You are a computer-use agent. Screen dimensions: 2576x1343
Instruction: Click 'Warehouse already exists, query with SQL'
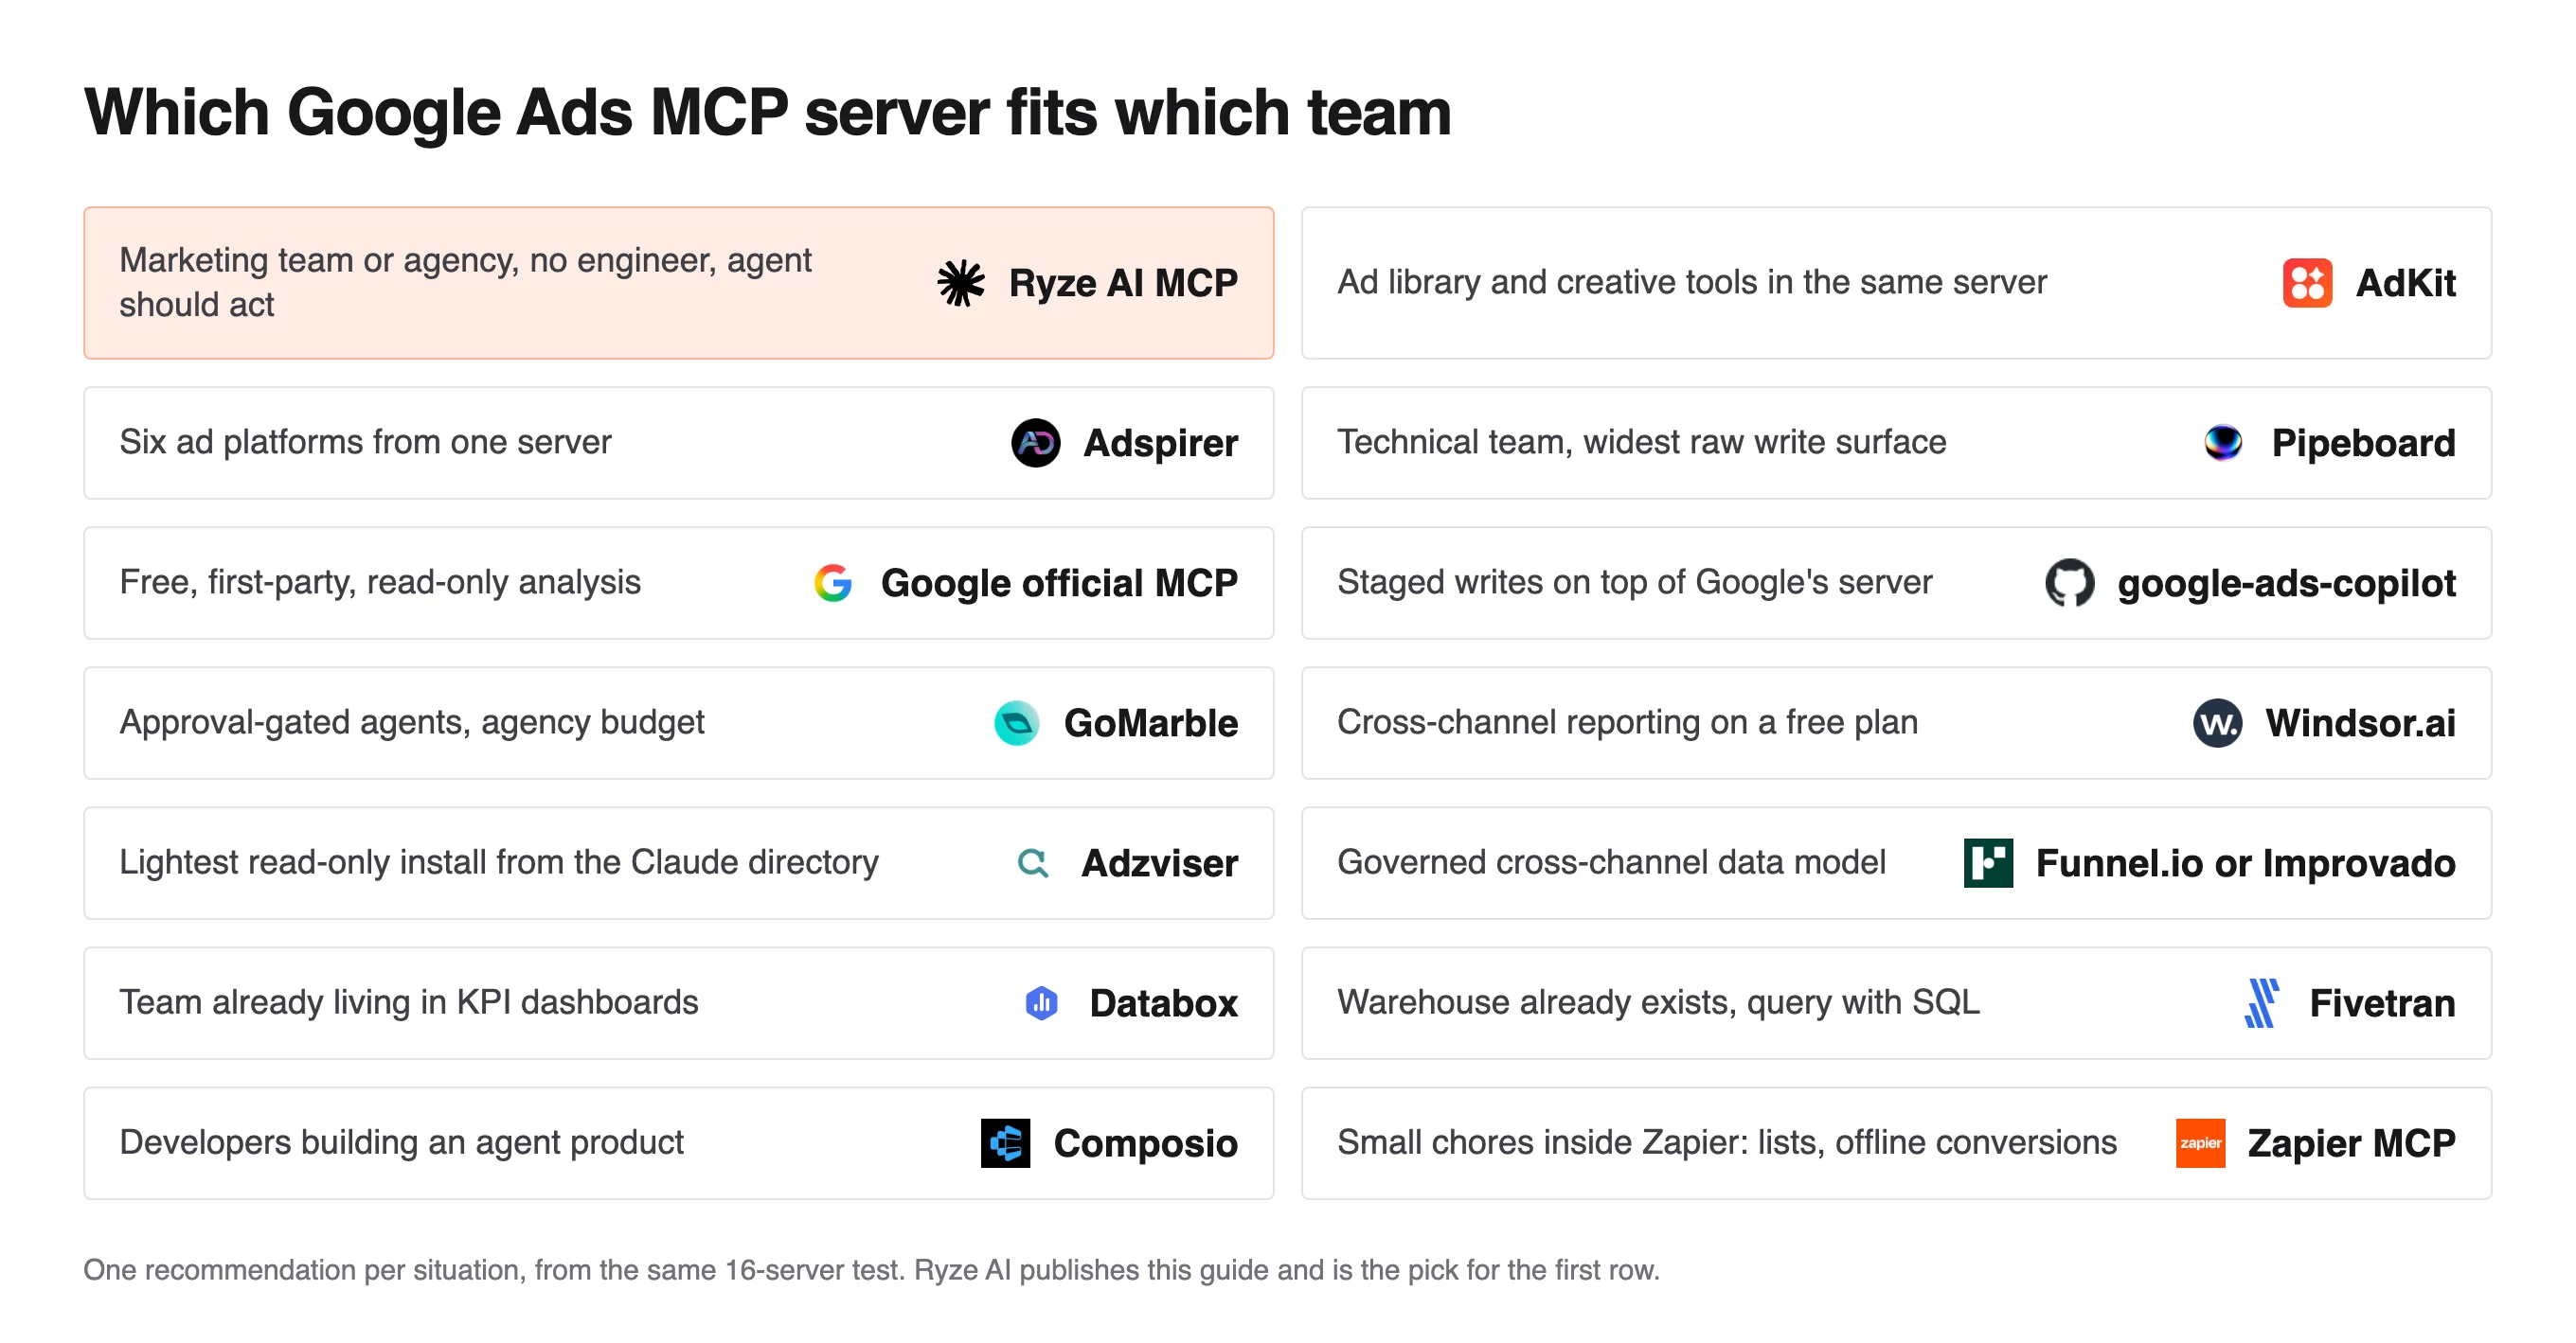pos(1658,1001)
